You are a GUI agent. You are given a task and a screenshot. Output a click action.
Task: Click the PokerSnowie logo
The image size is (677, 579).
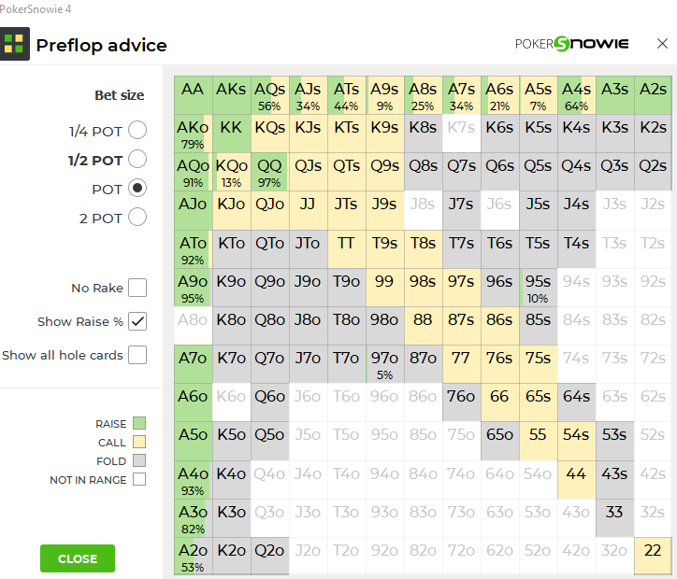[571, 44]
